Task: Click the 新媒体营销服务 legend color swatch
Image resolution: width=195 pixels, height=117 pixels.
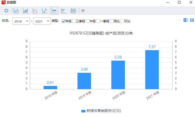Action: [x=83, y=111]
